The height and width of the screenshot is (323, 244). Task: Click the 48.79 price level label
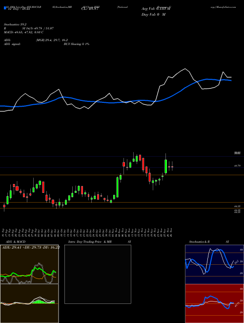(237, 166)
